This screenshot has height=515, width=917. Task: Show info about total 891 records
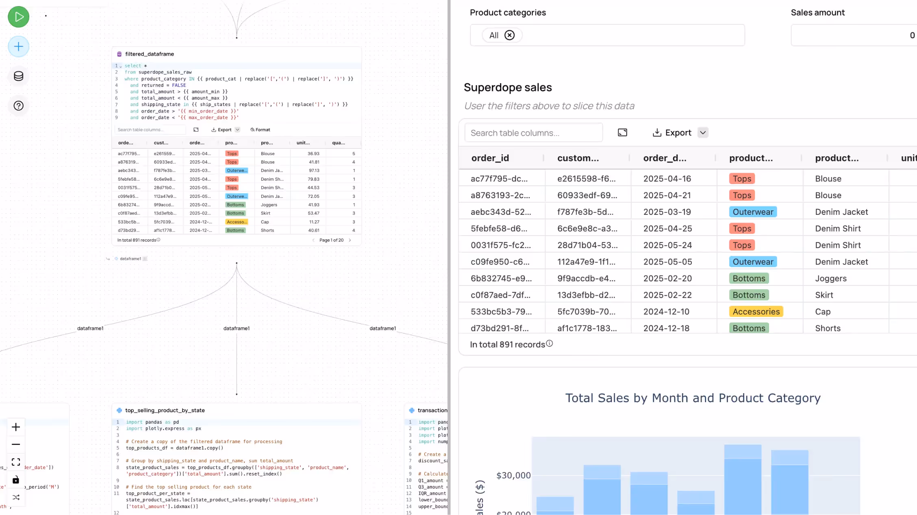[549, 344]
